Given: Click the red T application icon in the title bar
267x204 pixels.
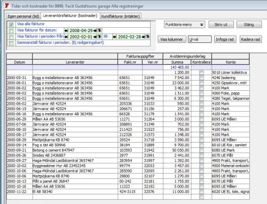Looking at the screenshot, I should pos(7,6).
